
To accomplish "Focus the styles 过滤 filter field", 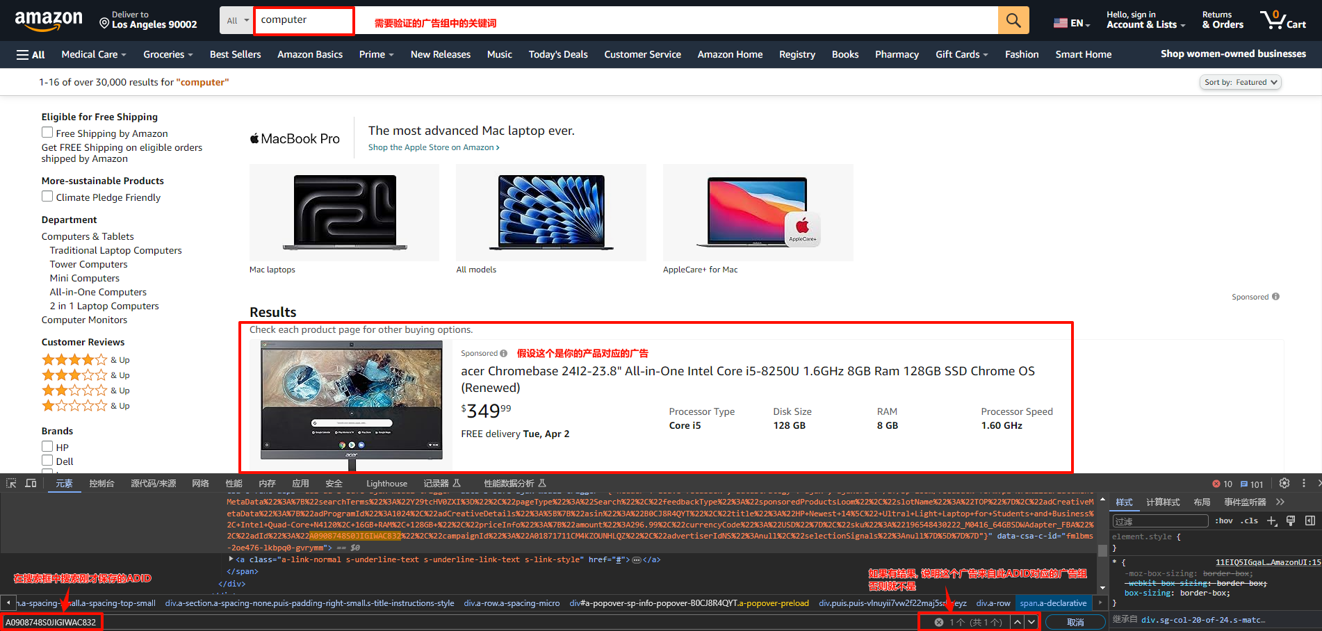I will click(x=1160, y=521).
